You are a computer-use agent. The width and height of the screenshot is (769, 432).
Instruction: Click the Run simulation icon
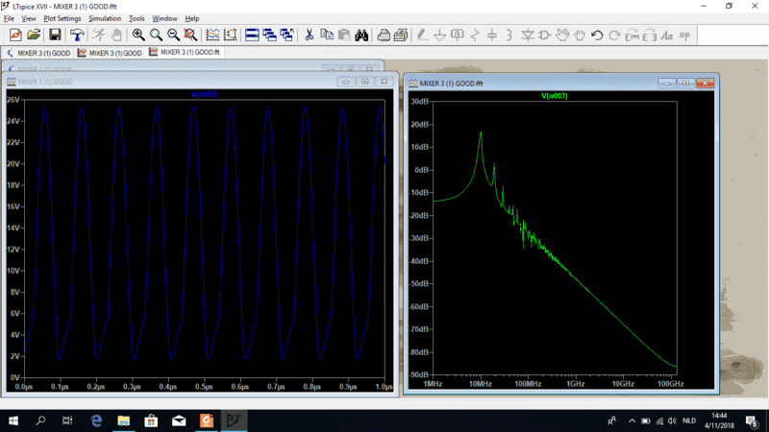coord(97,36)
